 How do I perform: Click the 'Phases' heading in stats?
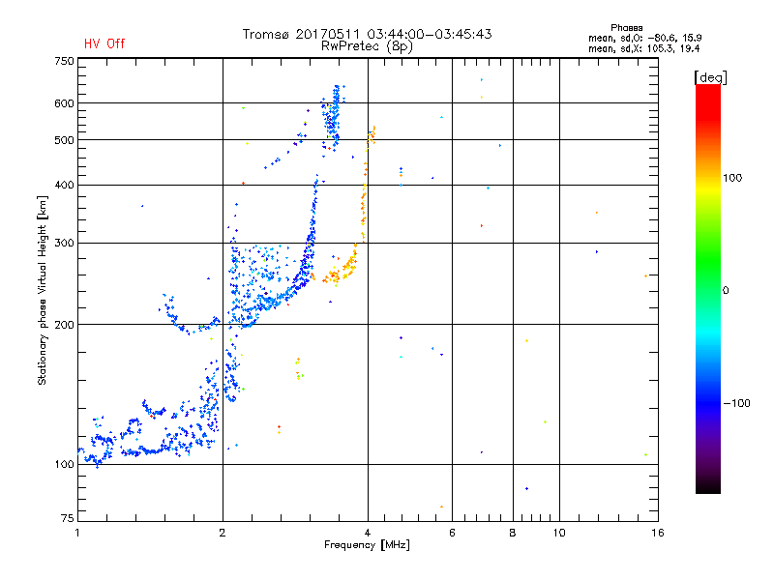click(x=626, y=28)
